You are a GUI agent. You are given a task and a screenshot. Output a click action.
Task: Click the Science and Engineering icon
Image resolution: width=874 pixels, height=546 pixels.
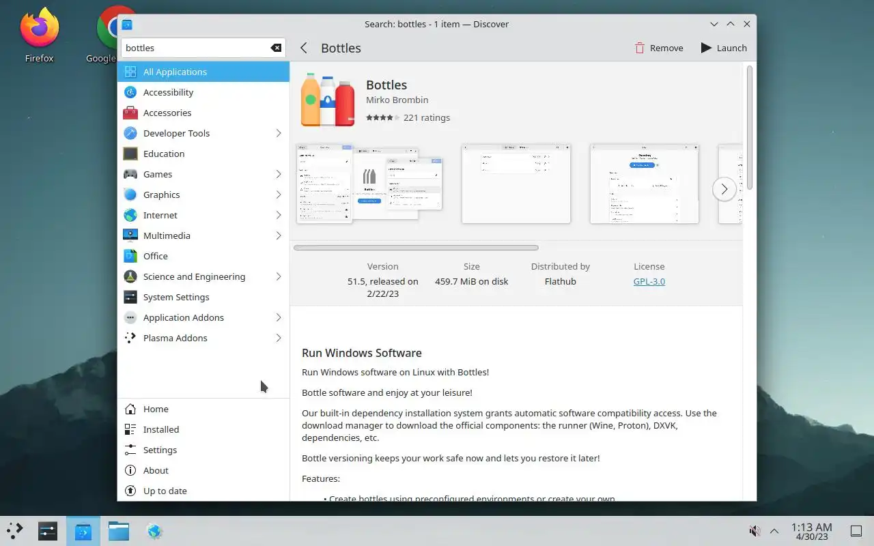(x=130, y=276)
